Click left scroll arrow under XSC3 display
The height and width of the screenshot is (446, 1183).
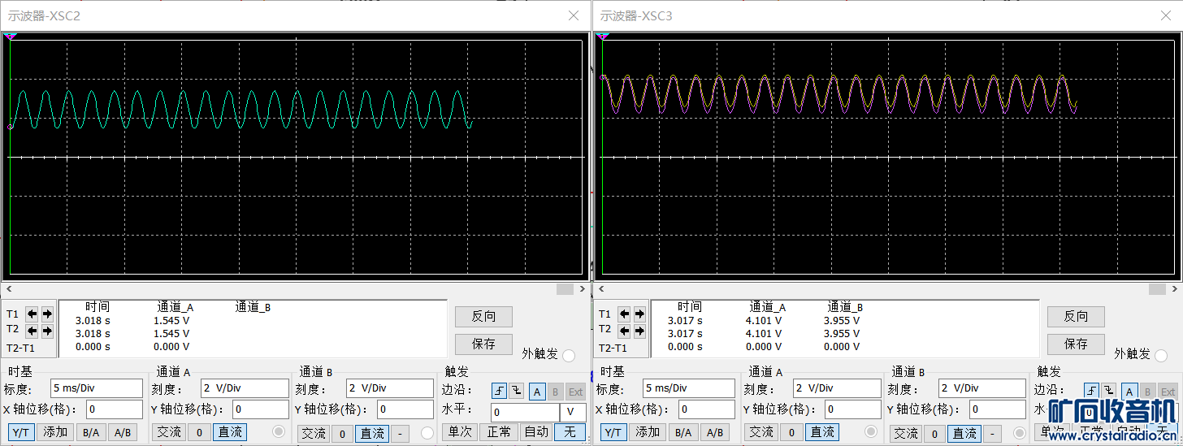[x=600, y=289]
